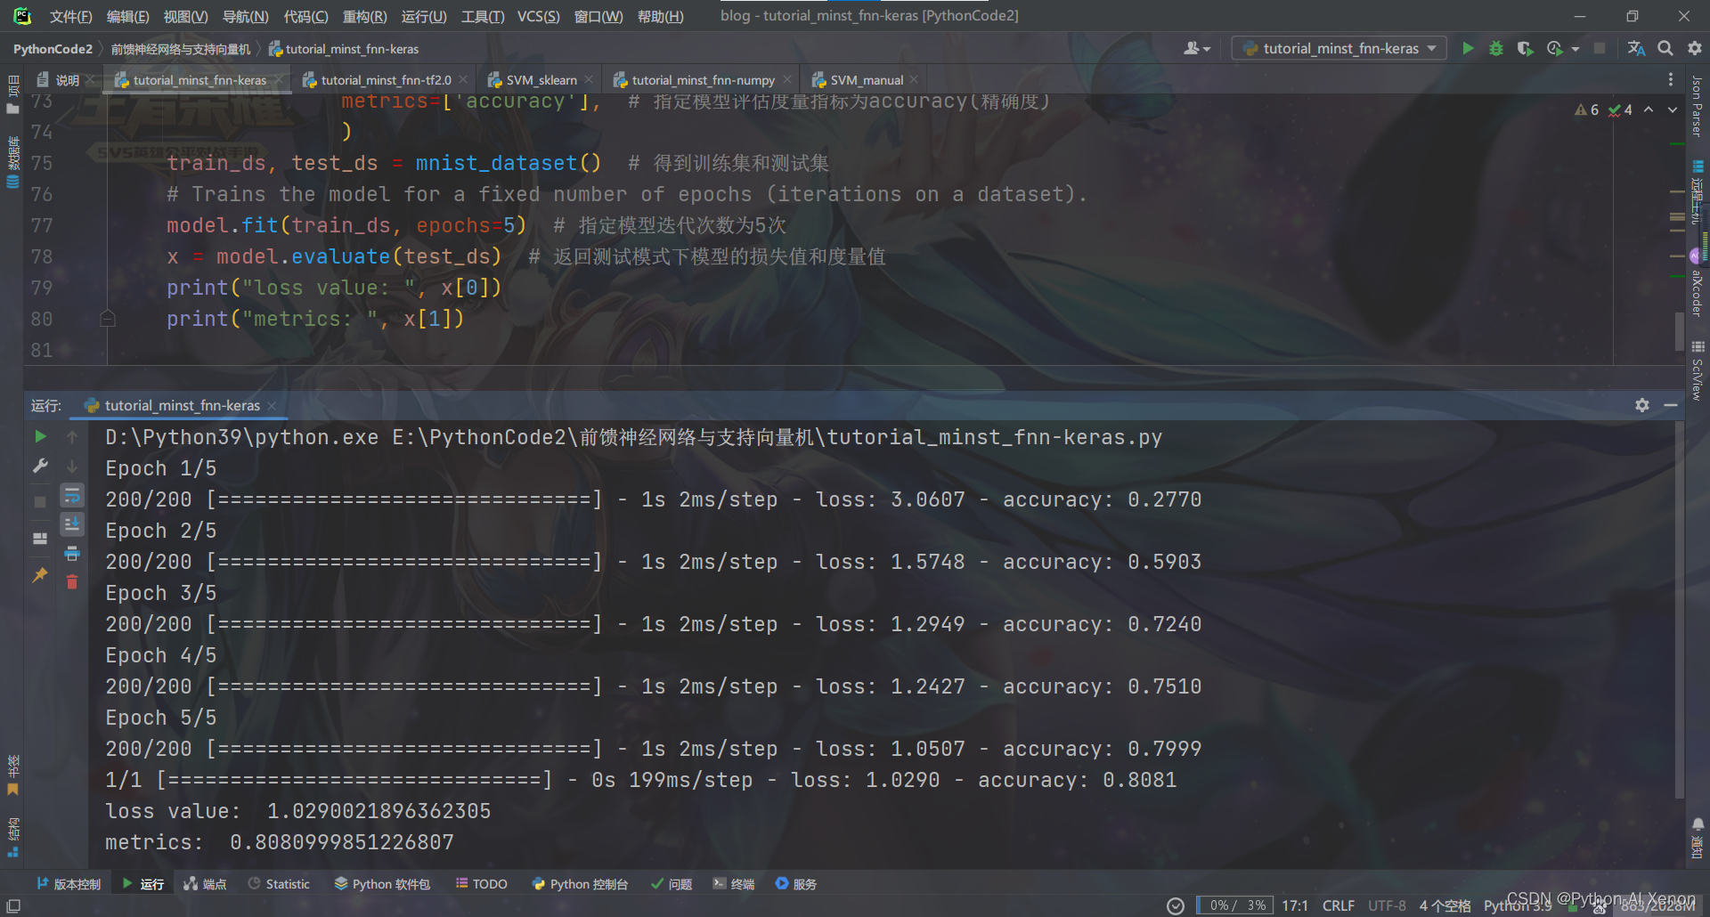
Task: Open run configuration wrench in Run panel
Action: tap(40, 466)
